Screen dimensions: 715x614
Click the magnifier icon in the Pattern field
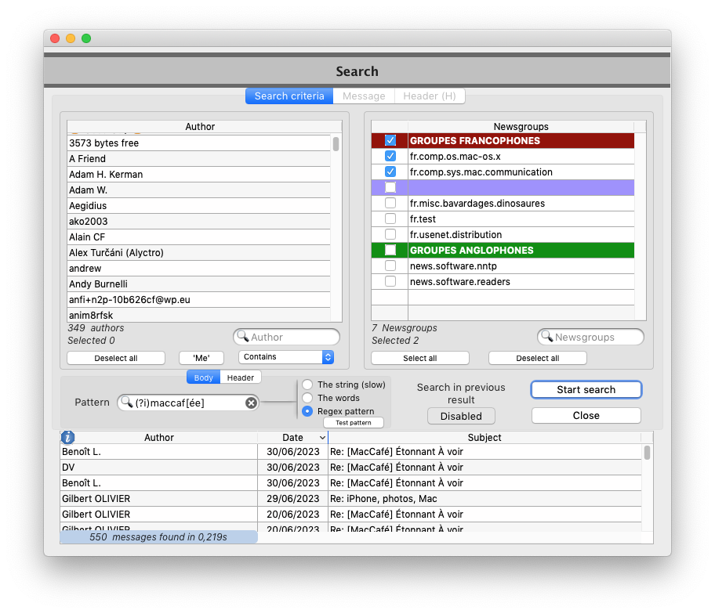[x=126, y=403]
